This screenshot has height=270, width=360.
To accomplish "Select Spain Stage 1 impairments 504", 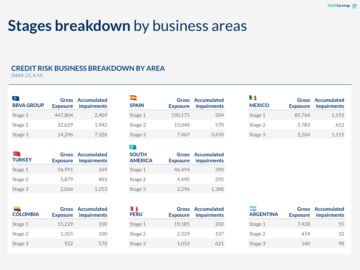I will coord(220,115).
